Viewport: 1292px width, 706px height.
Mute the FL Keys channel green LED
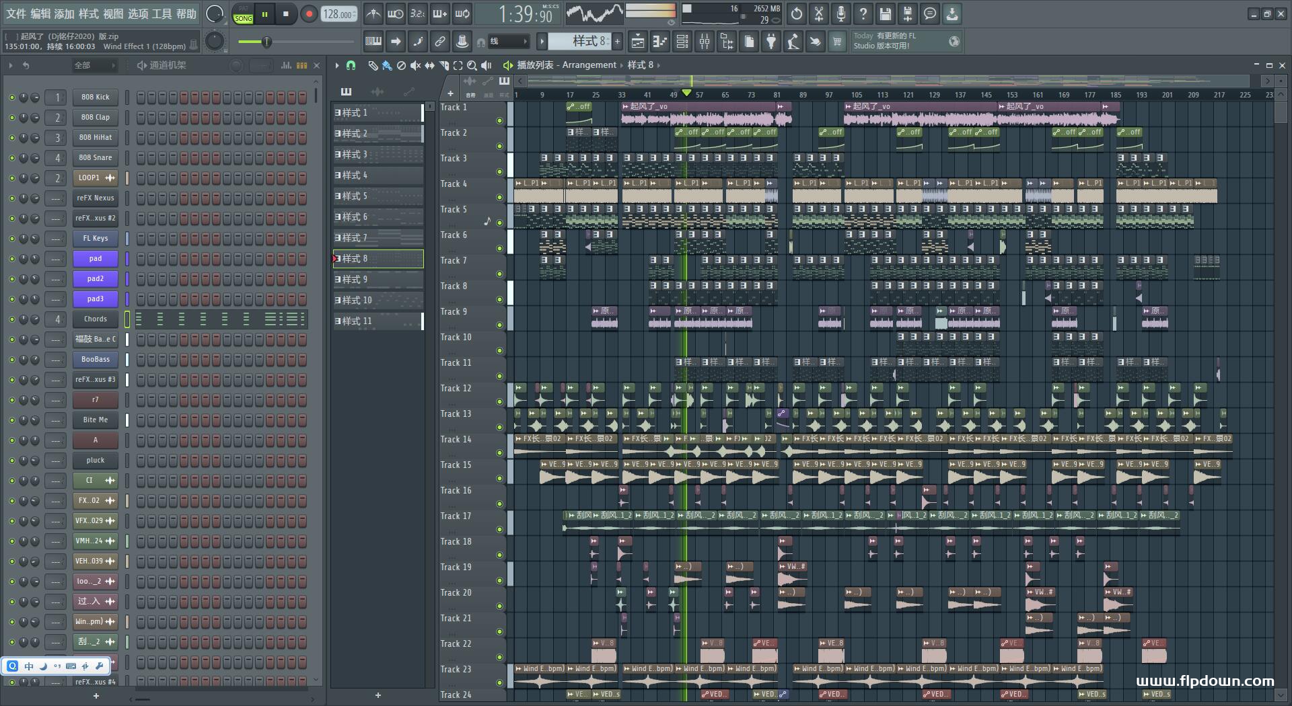coord(11,239)
